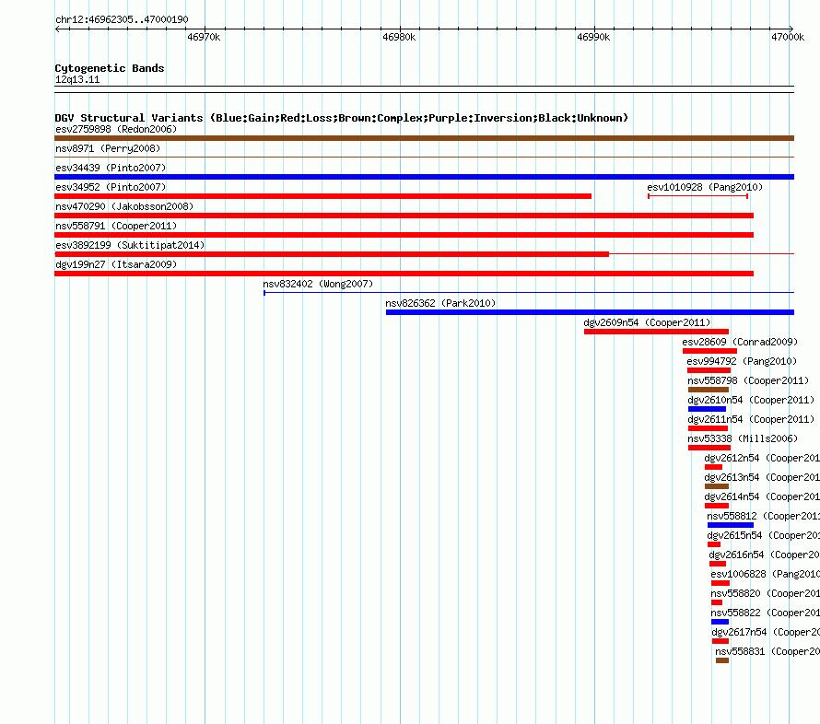This screenshot has width=820, height=724.
Task: Select the red esv3892199 loss bar
Action: pyautogui.click(x=332, y=254)
